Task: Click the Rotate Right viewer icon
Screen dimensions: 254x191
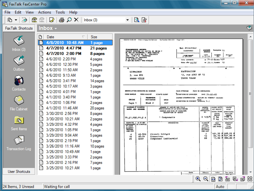Action: point(243,179)
